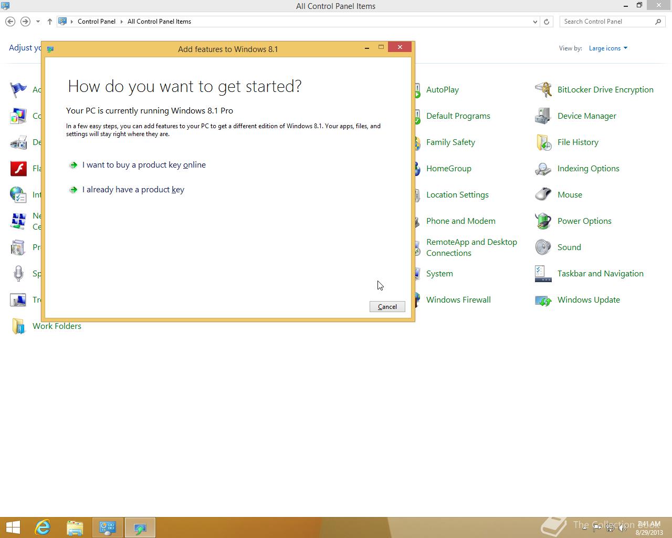Click the Internet Options globe icon
The image size is (672, 538).
[18, 195]
